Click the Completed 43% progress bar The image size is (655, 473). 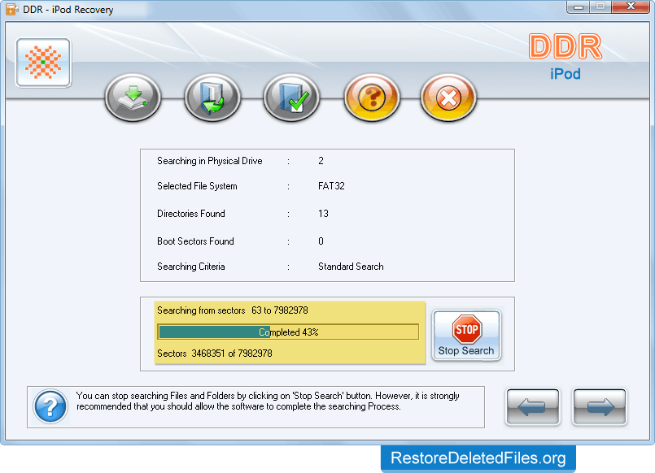pos(288,332)
